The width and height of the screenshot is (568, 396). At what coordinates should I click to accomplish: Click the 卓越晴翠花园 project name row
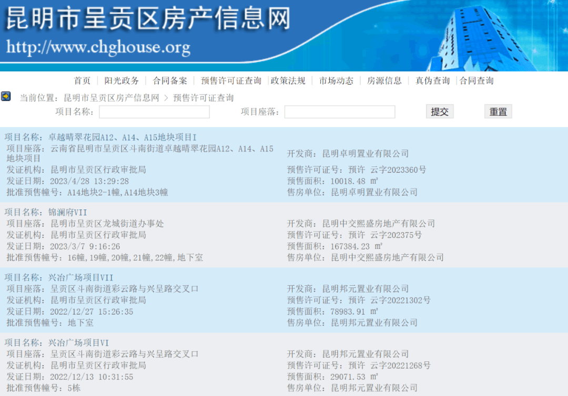point(122,137)
